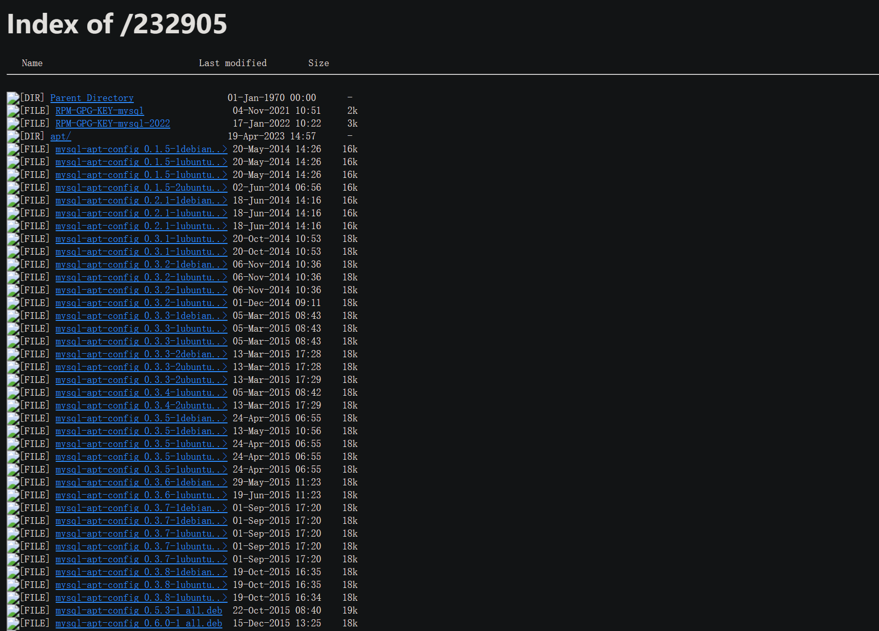879x631 pixels.
Task: Click the date 22-Oct-2015 08:40
Action: click(x=277, y=610)
